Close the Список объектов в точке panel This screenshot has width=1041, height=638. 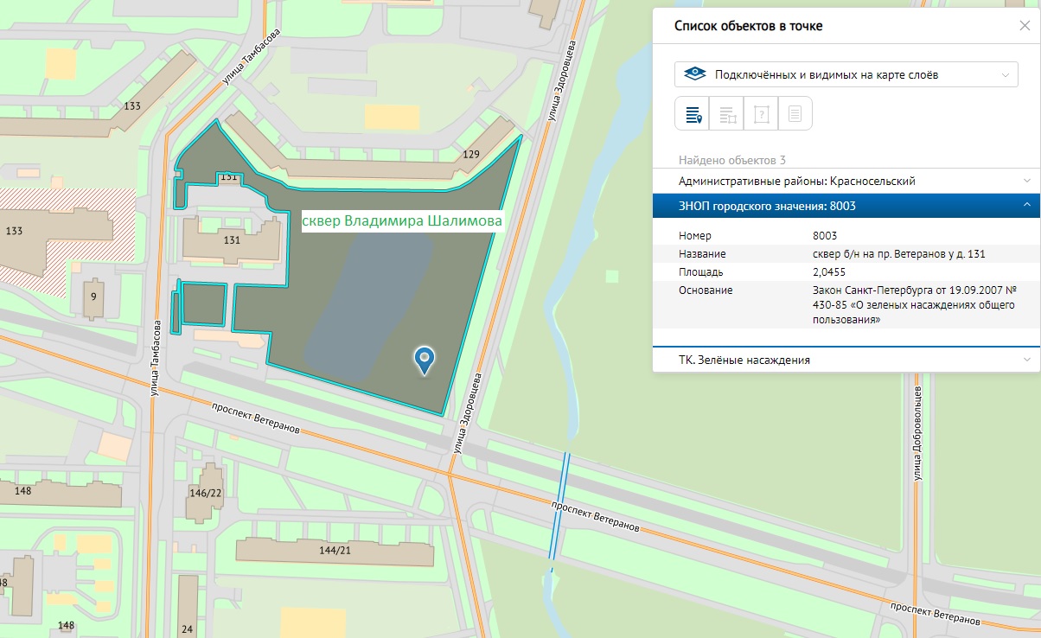1025,26
